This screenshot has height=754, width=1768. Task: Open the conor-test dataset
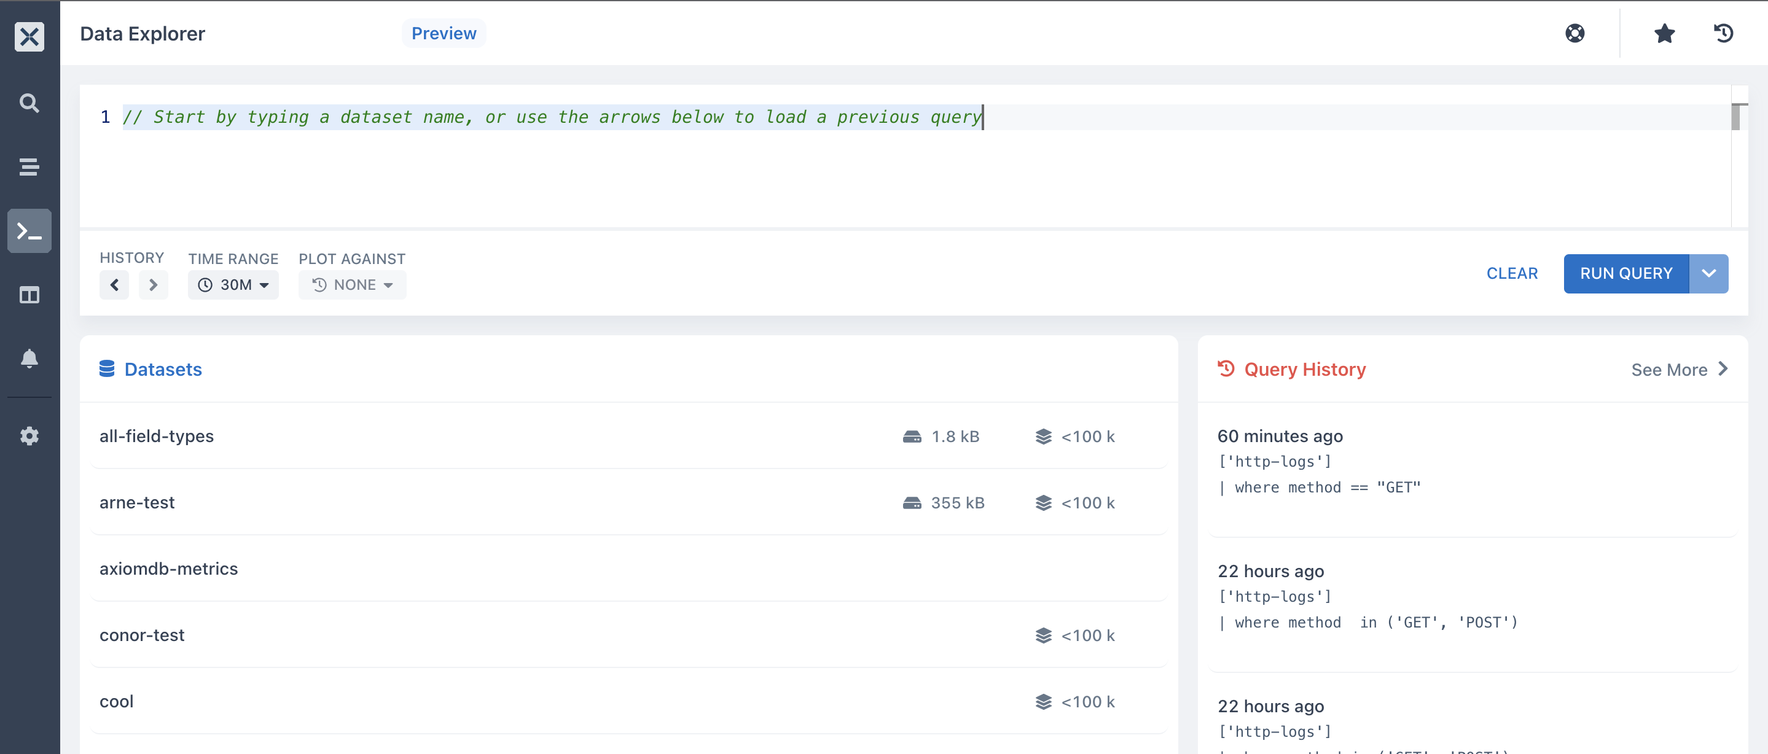click(x=628, y=635)
